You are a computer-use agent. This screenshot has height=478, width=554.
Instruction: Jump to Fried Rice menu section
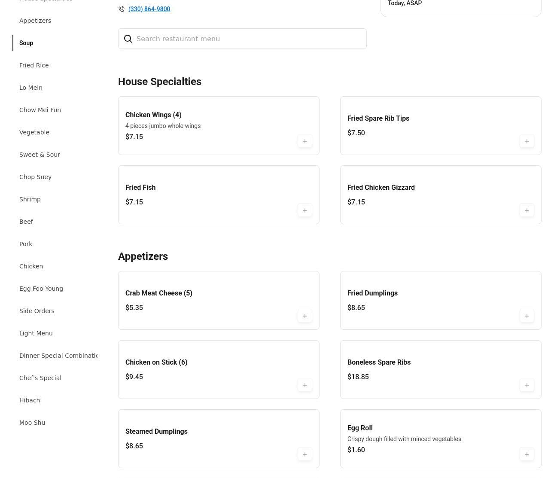tap(34, 65)
